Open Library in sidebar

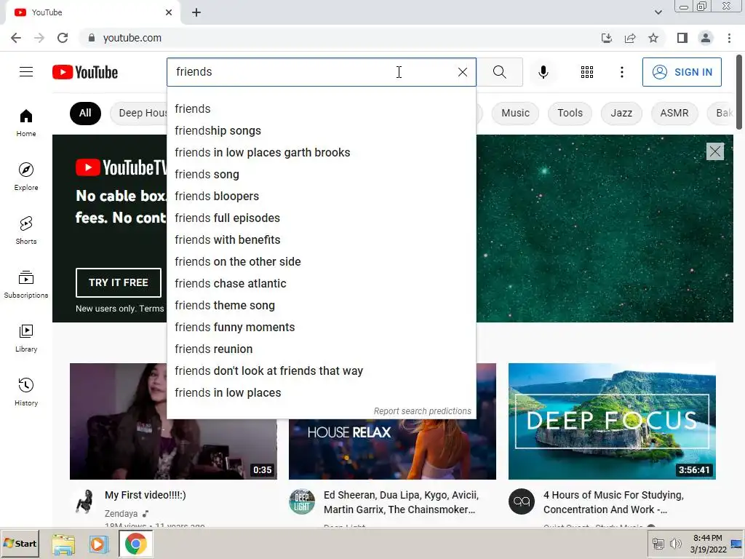pos(26,338)
